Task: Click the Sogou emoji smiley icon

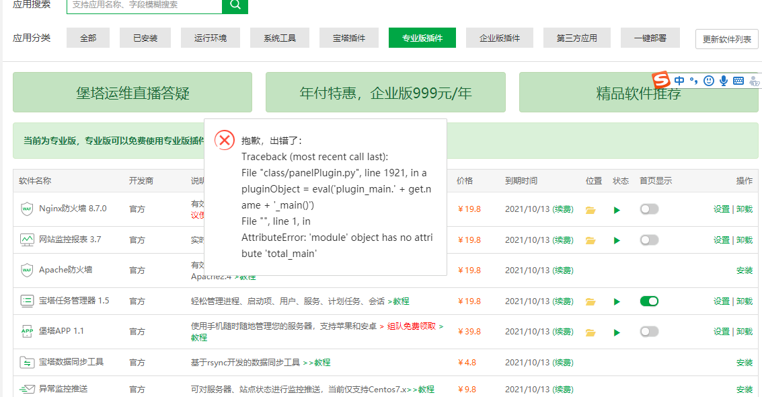Action: pyautogui.click(x=708, y=81)
